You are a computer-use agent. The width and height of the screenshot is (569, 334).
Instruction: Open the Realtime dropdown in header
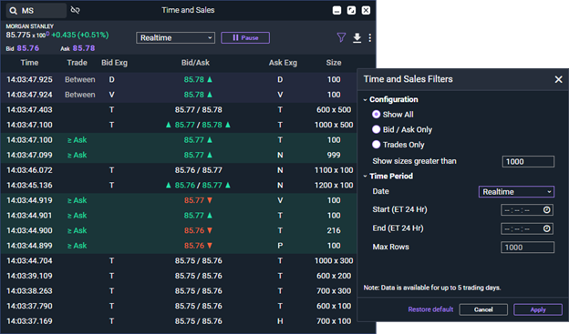(176, 37)
